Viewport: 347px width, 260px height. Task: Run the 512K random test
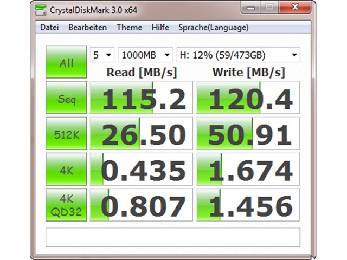click(x=66, y=134)
